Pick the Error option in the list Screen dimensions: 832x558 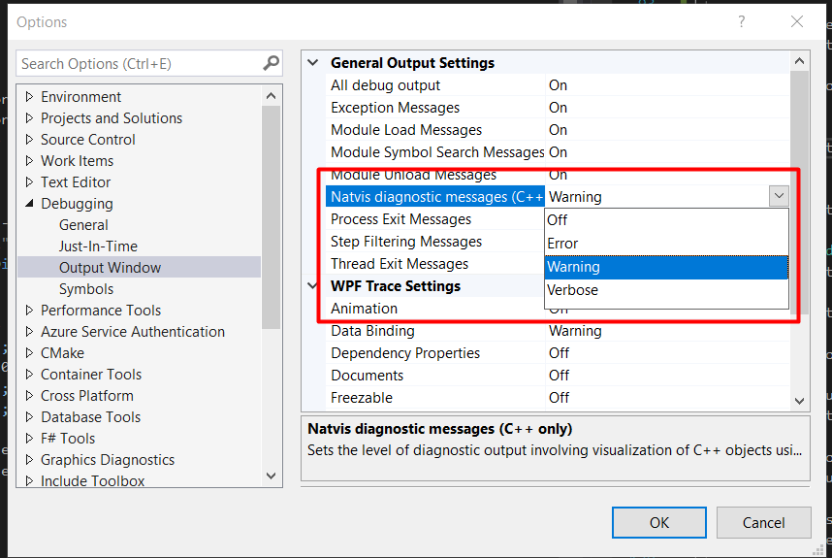click(562, 244)
